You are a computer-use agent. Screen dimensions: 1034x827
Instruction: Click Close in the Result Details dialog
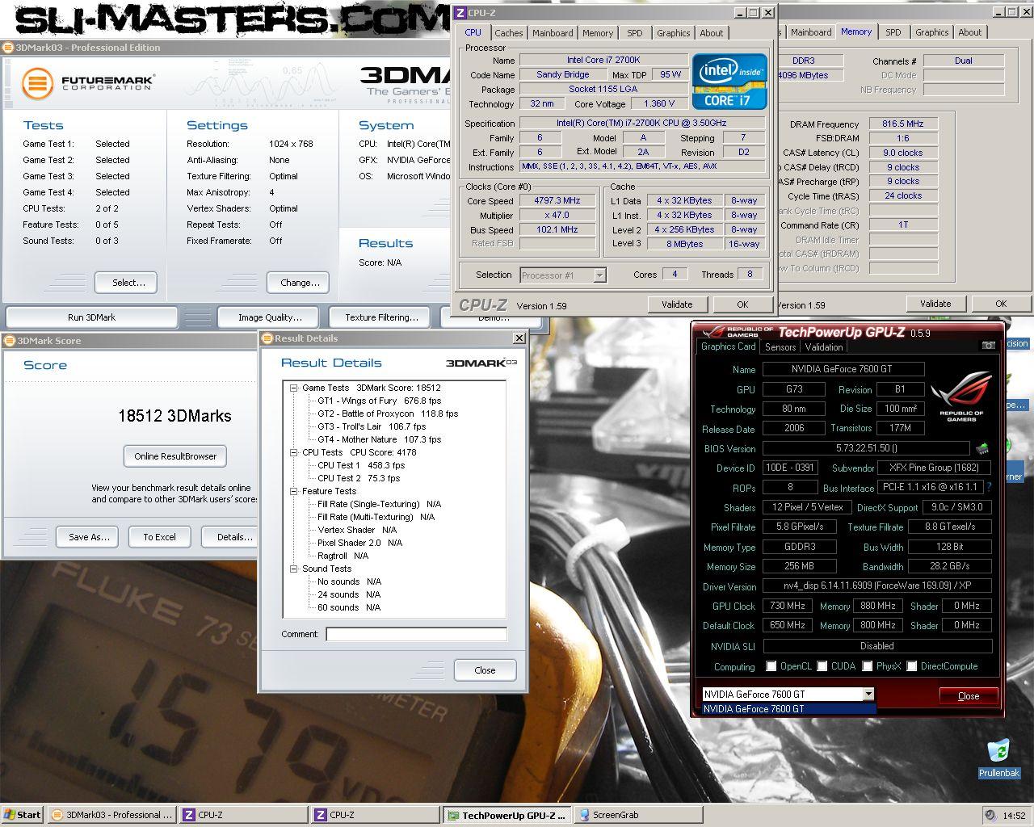[485, 670]
